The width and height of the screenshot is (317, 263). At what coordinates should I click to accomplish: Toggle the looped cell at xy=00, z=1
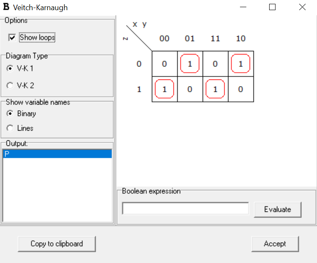[165, 90]
